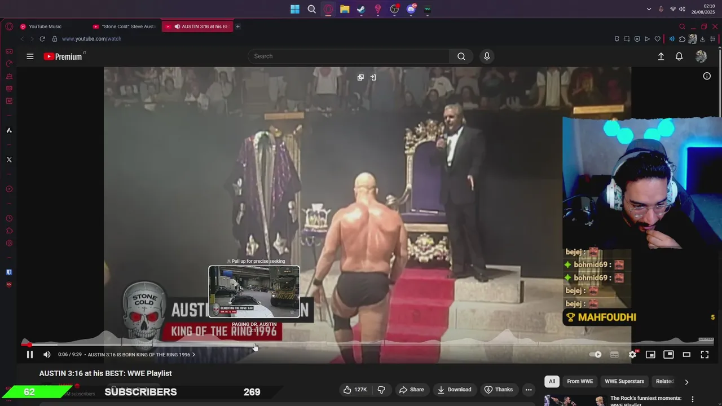The height and width of the screenshot is (406, 722).
Task: Expand the system tray hidden icons chevron
Action: point(649,9)
